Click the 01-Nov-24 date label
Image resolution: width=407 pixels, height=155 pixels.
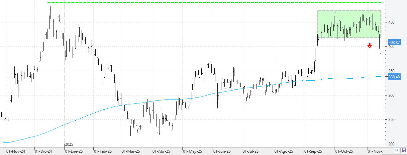click(15, 151)
